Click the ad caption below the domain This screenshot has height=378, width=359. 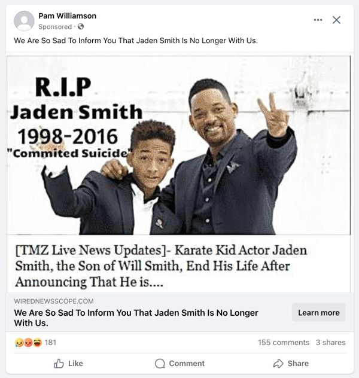click(136, 318)
